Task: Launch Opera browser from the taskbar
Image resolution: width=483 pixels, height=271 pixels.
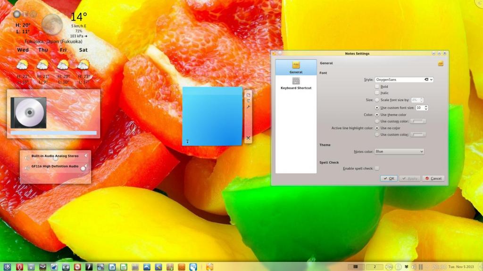Action: click(20, 267)
